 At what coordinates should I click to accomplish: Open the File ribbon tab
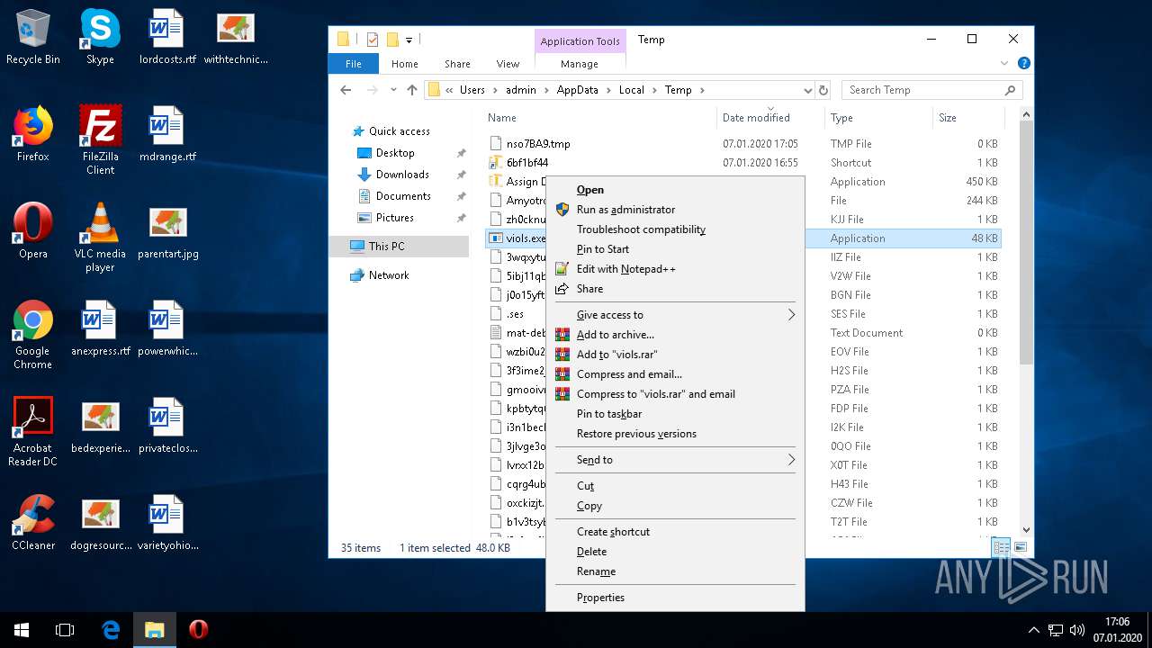coord(354,64)
